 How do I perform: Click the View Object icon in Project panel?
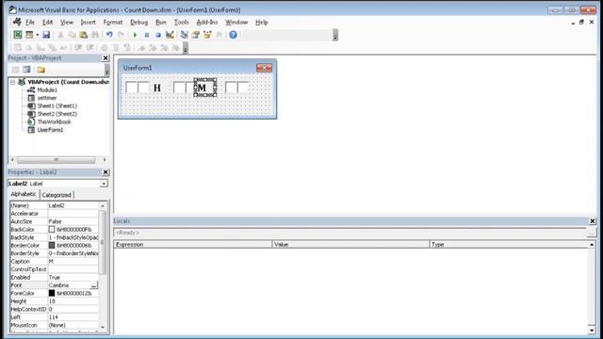tap(26, 70)
